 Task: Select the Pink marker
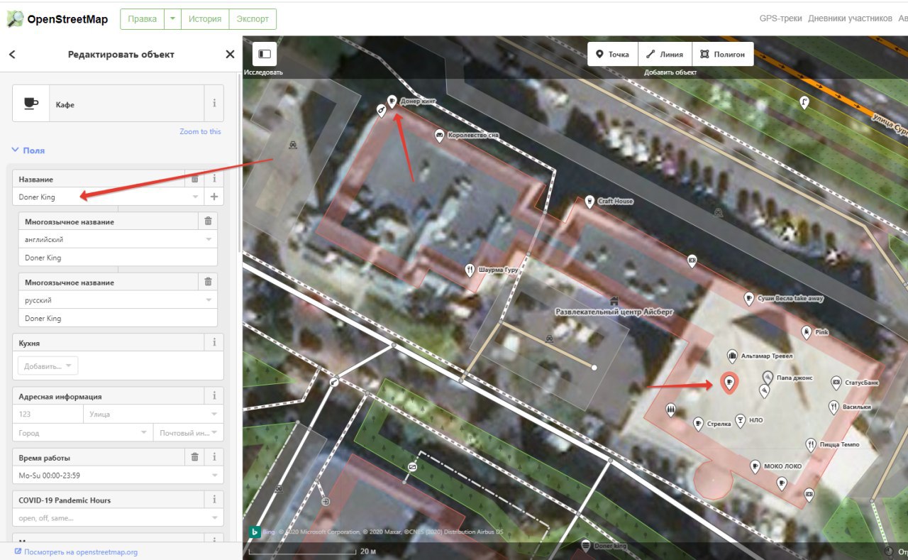coord(806,331)
